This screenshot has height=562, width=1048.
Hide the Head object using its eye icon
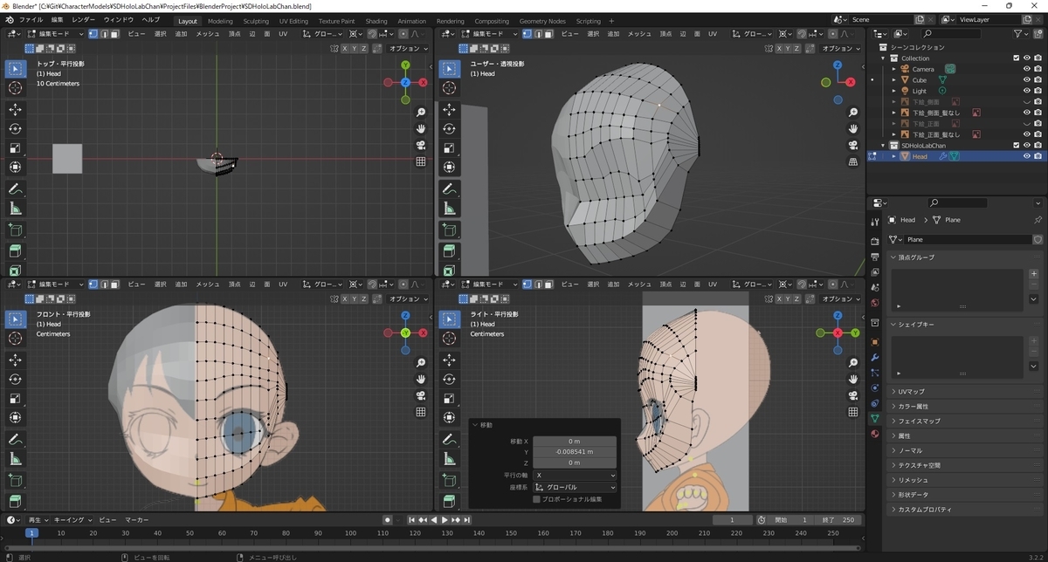pyautogui.click(x=1027, y=156)
